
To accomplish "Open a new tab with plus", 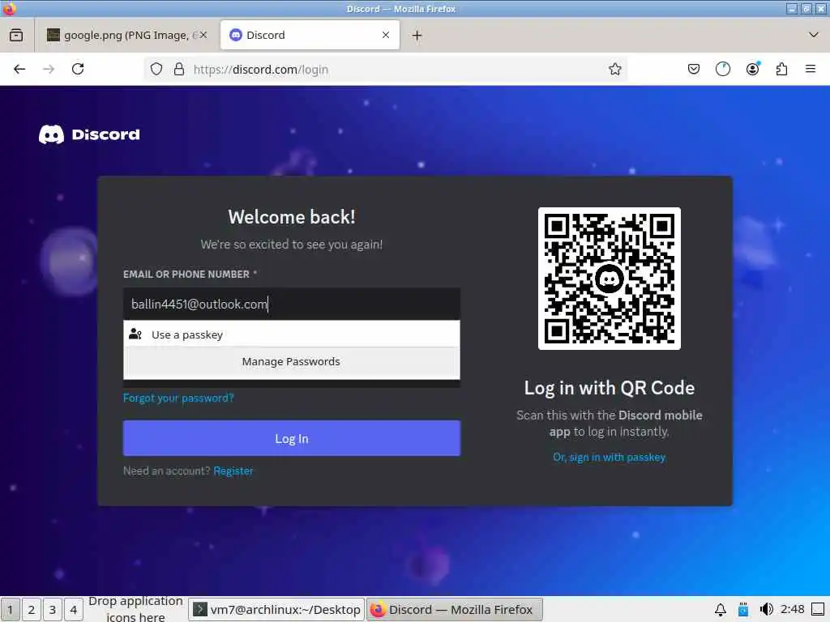I will (x=417, y=36).
